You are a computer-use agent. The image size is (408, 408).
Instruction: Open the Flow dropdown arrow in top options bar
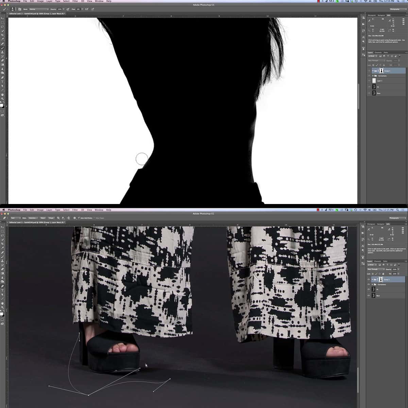(x=82, y=9)
